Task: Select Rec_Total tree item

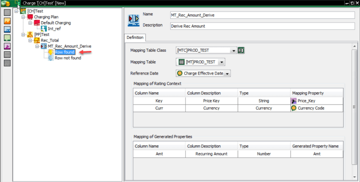Action: [x=50, y=40]
